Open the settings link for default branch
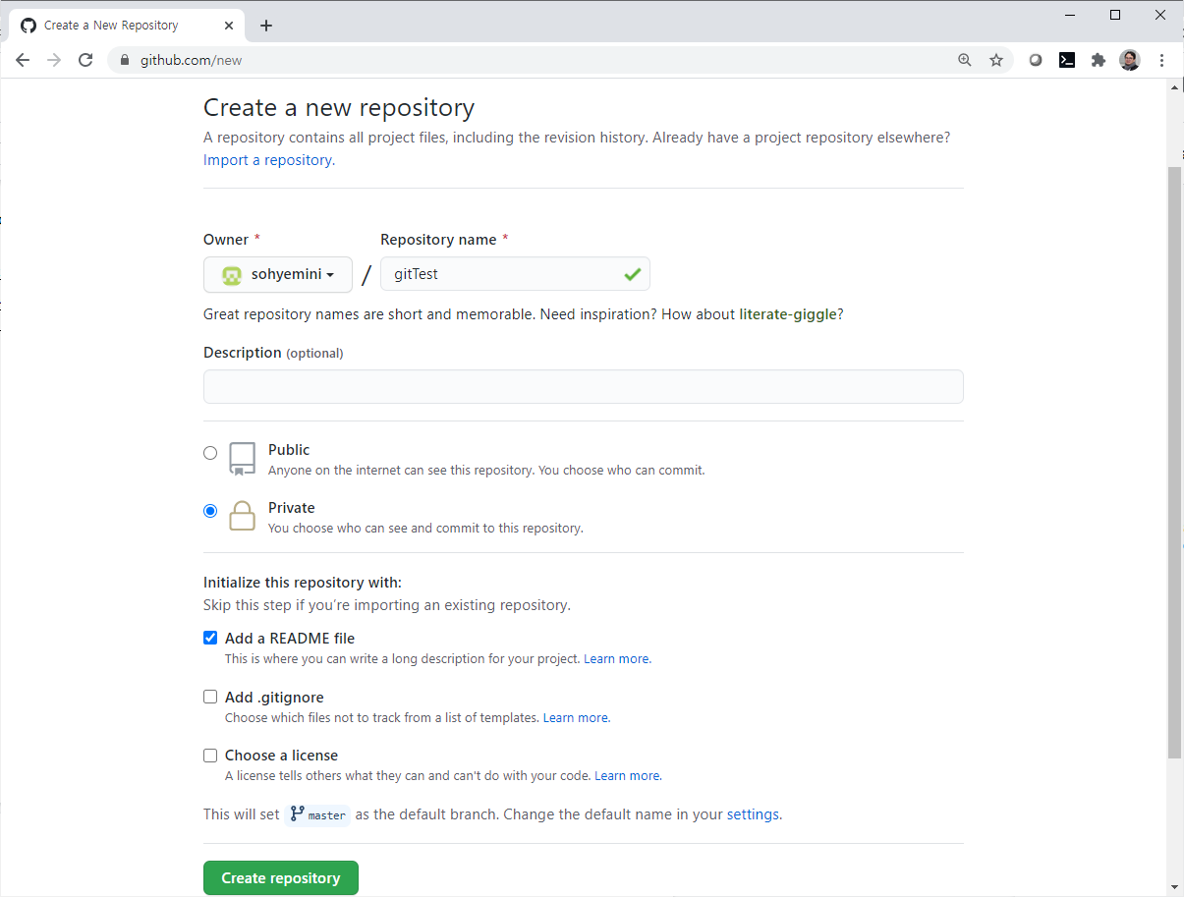 [753, 814]
